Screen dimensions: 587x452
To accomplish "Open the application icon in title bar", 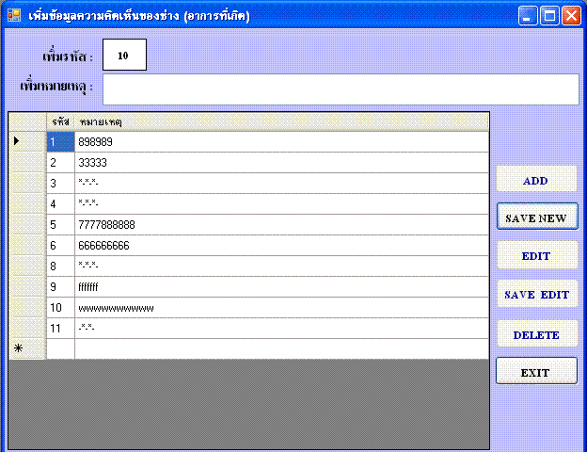I will [x=14, y=15].
